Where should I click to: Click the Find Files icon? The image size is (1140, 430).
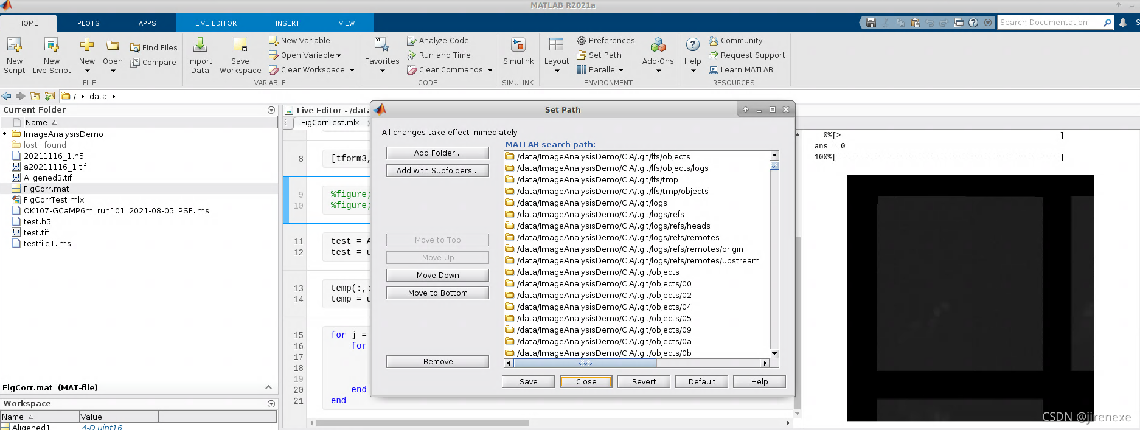(135, 47)
